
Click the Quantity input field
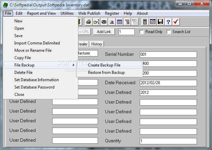168,141
